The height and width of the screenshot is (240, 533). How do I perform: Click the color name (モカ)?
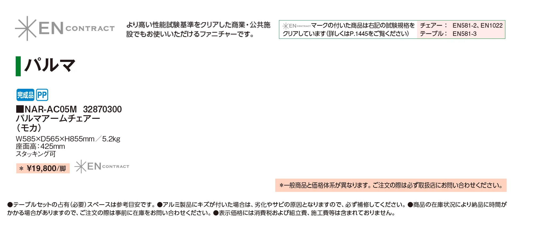(x=29, y=128)
